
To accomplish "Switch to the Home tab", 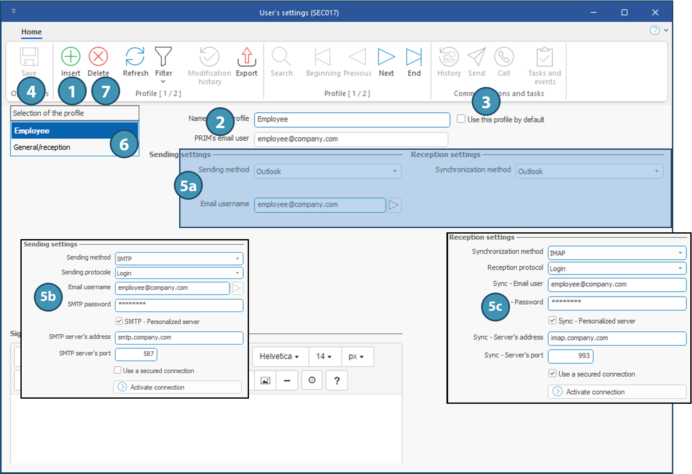I will [31, 32].
